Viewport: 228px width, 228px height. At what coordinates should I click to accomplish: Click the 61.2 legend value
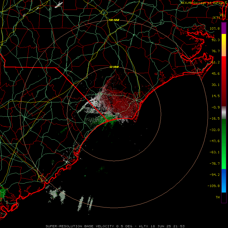[216, 62]
